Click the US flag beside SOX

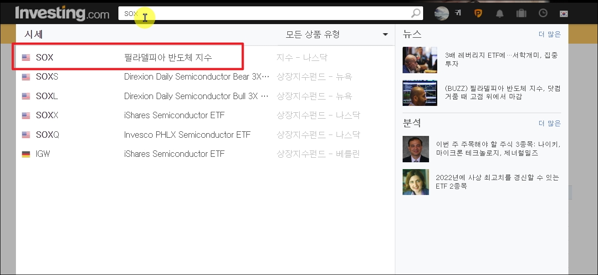26,58
